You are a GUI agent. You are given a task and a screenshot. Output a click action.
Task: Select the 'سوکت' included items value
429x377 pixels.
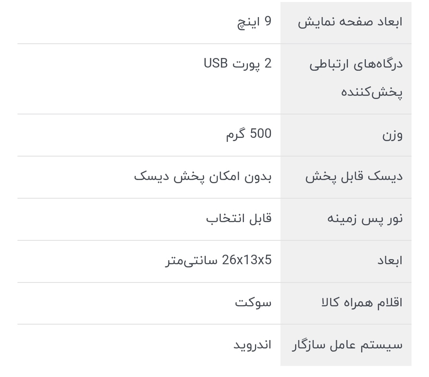tap(253, 302)
